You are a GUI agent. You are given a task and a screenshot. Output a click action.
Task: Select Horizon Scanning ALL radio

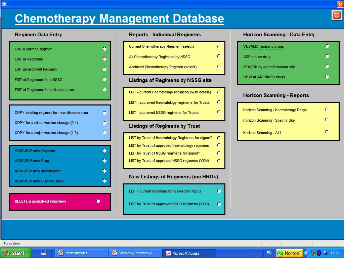coord(327,132)
